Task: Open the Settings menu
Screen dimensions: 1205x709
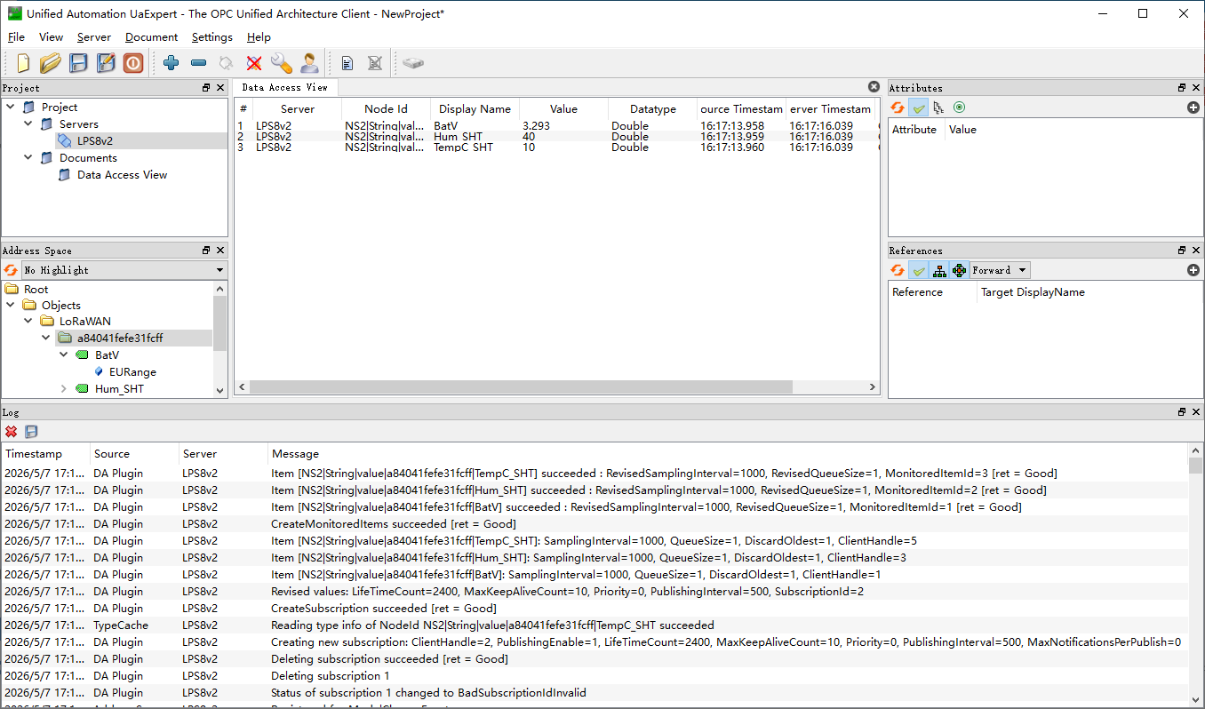Action: 211,37
